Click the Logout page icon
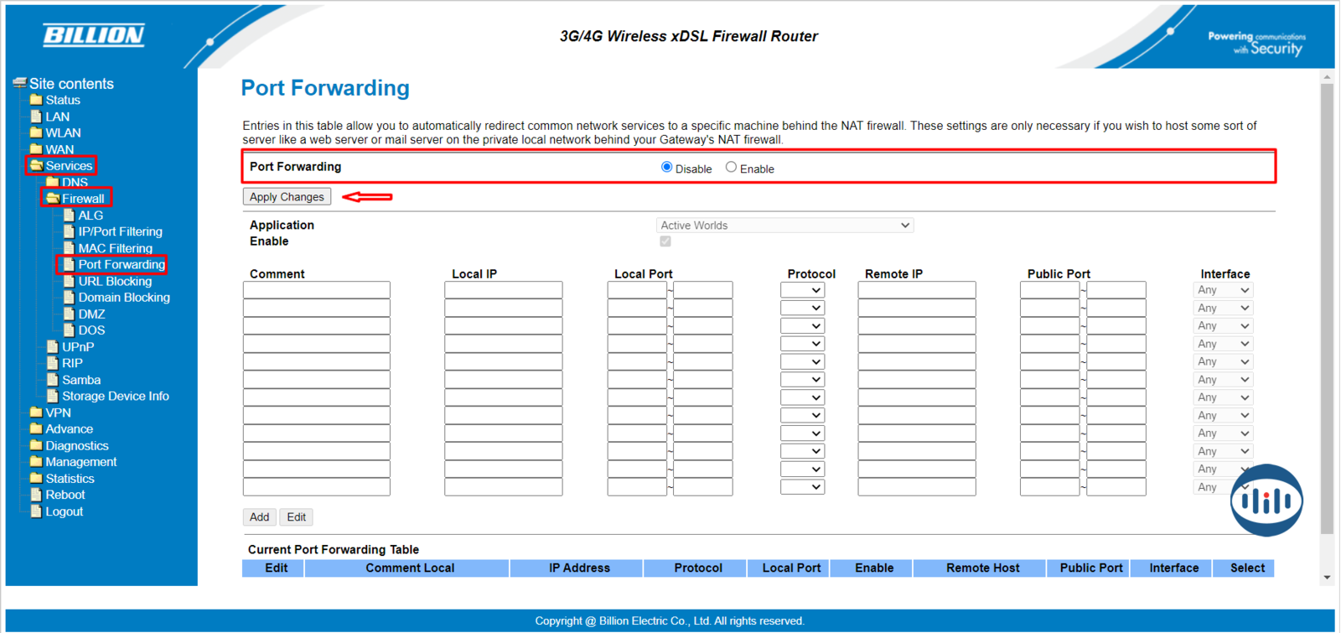 [x=36, y=511]
